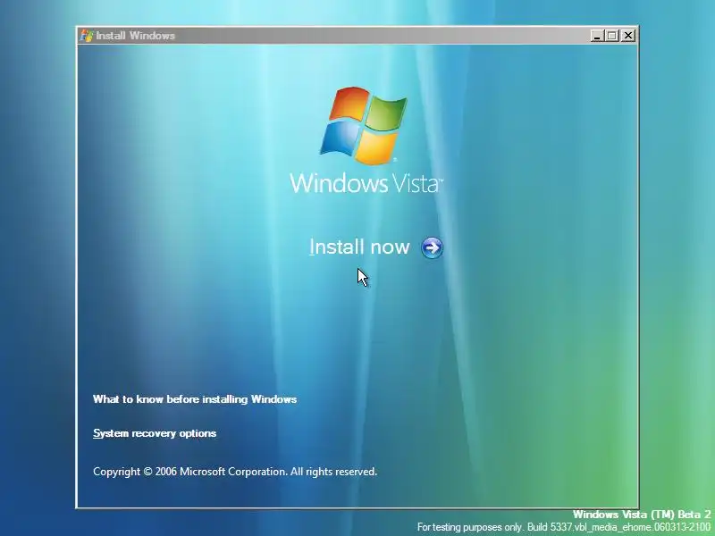The width and height of the screenshot is (715, 536).
Task: Click the Windows Vista (TM) Beta 2 label
Action: click(642, 515)
